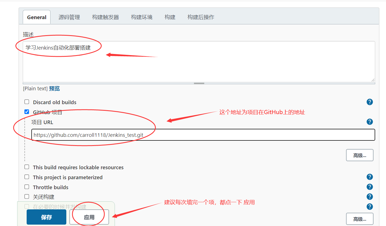Tick This build requires lockable resources

tap(27, 167)
